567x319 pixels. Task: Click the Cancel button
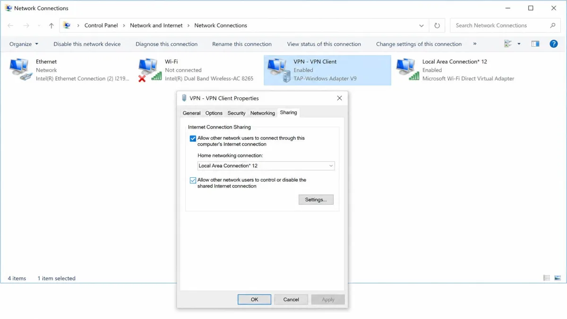coord(291,299)
